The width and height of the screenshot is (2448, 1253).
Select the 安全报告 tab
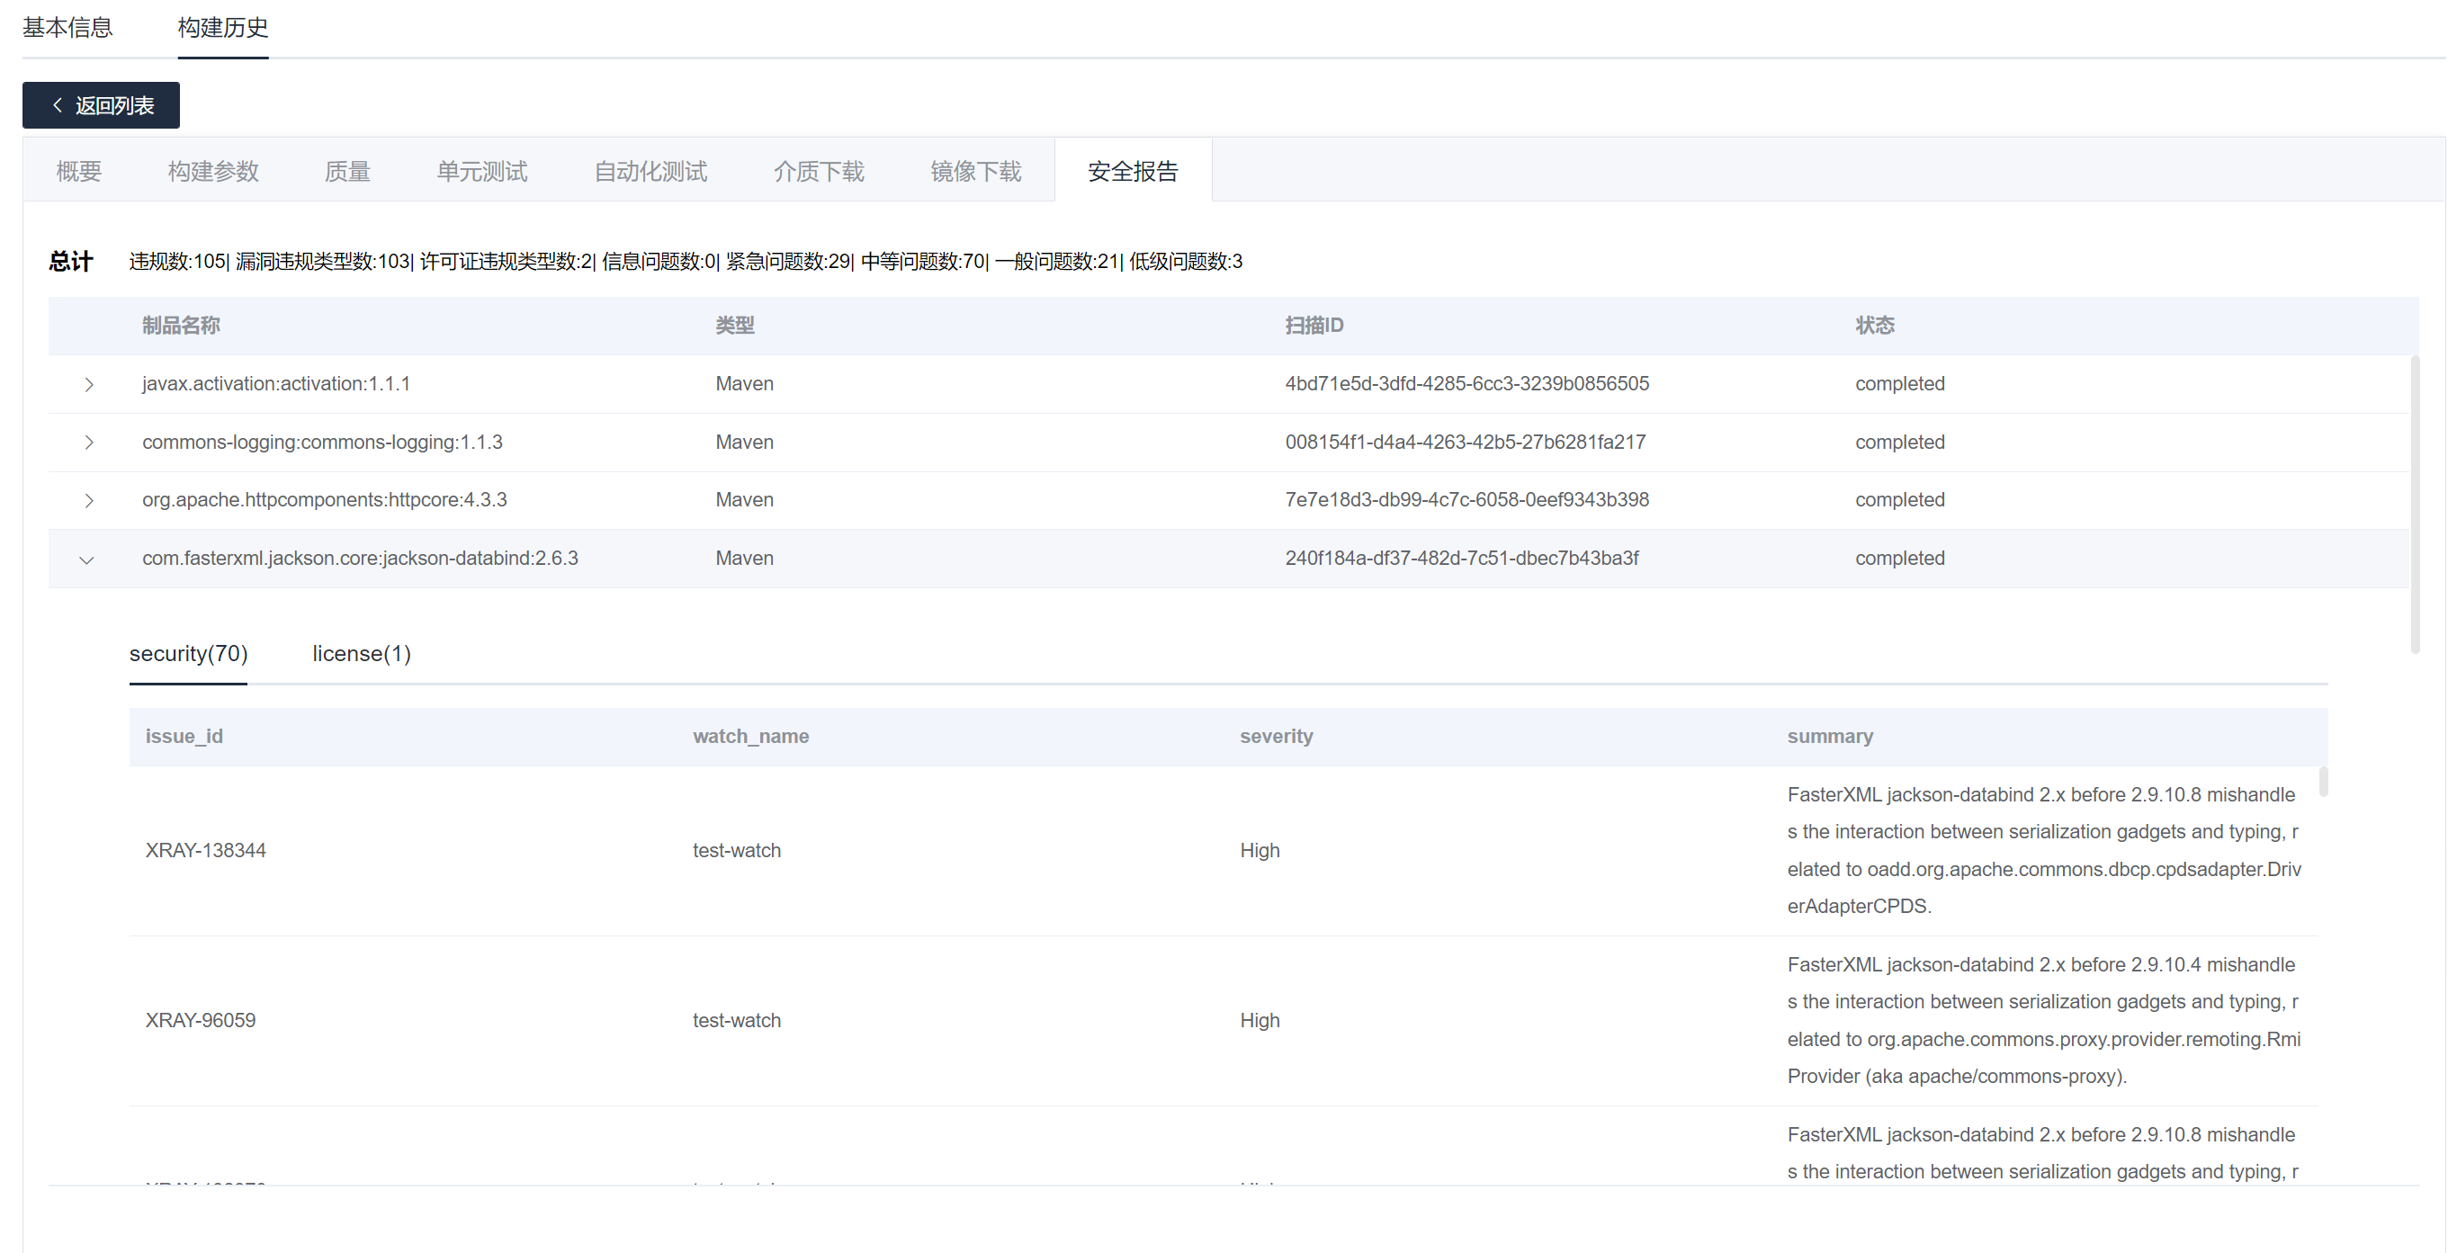(1133, 171)
